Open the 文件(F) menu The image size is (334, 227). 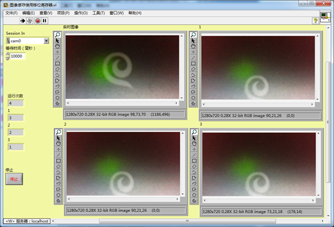point(11,13)
